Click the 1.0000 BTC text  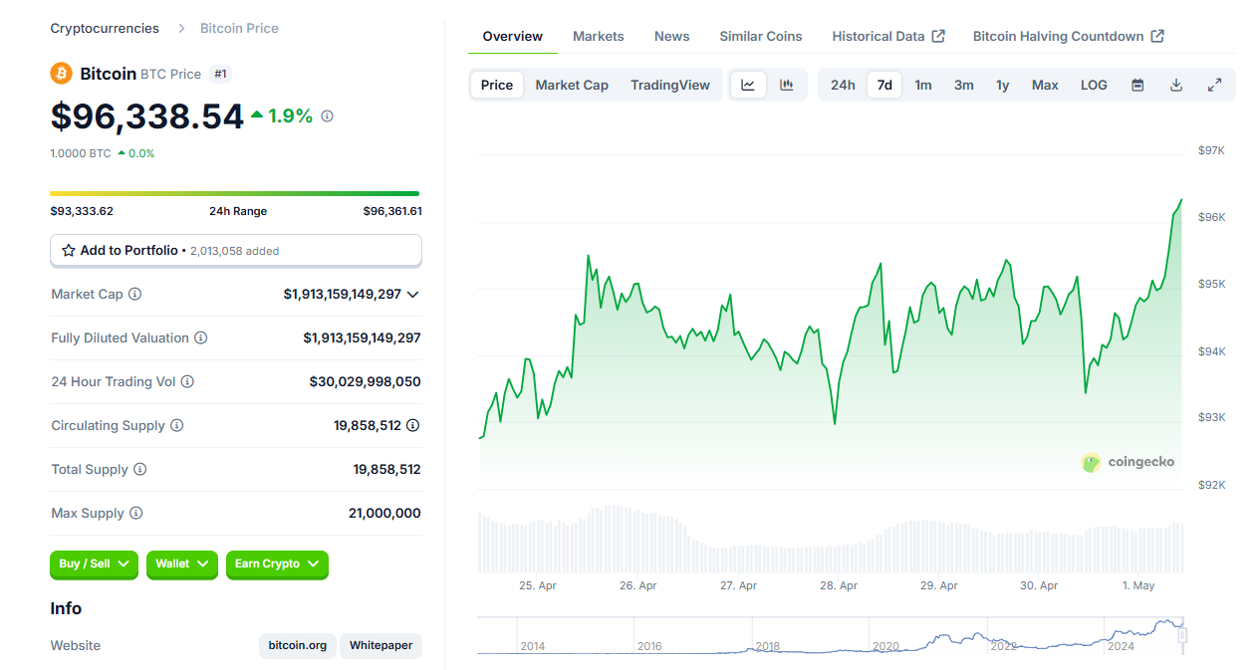coord(81,153)
